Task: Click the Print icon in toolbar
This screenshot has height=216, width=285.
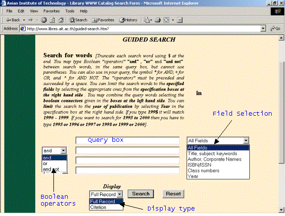Action: pos(158,20)
